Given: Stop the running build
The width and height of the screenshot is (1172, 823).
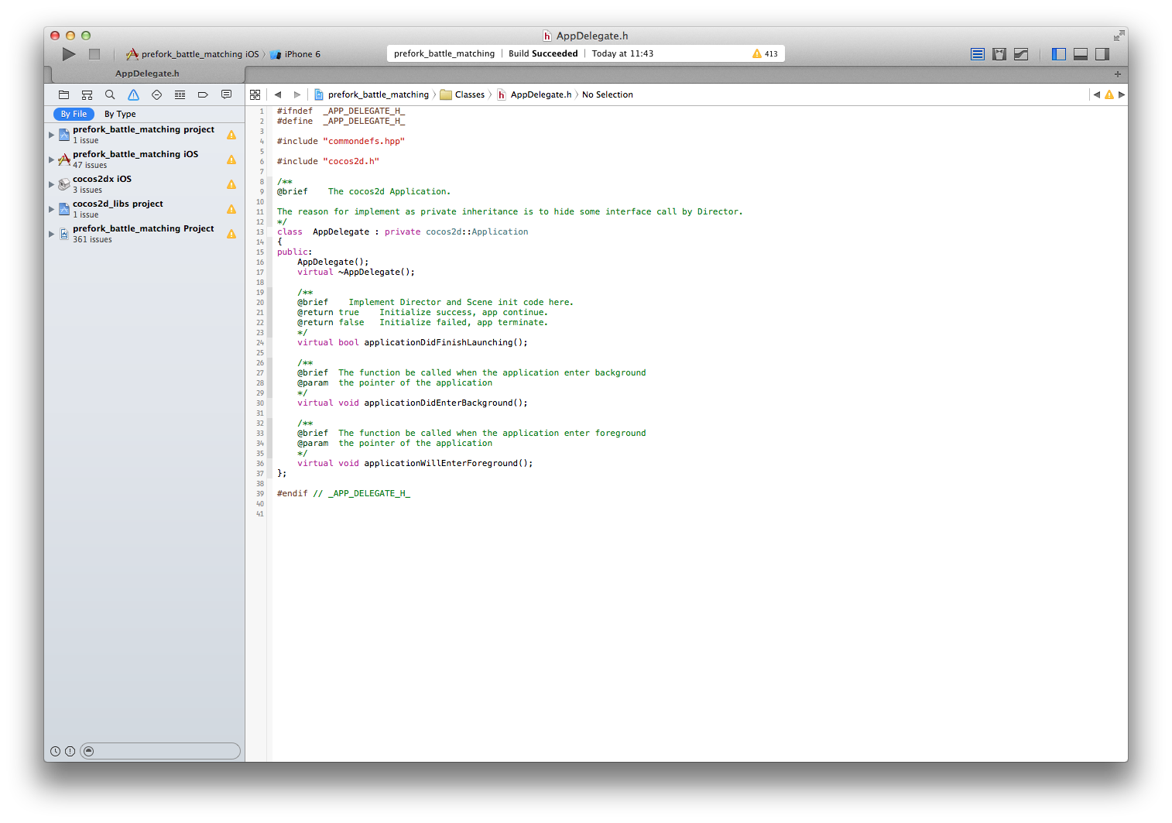Looking at the screenshot, I should click(94, 54).
